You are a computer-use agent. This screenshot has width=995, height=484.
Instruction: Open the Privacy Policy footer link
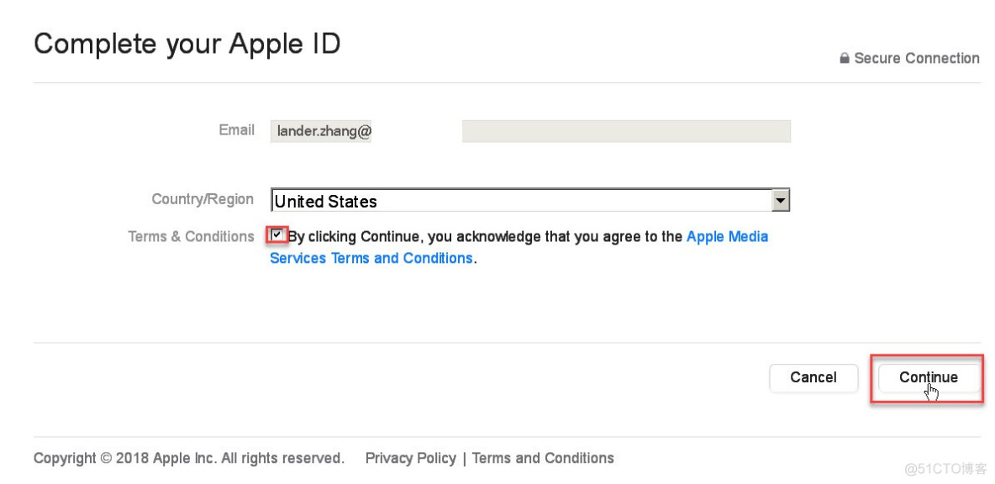pyautogui.click(x=411, y=458)
